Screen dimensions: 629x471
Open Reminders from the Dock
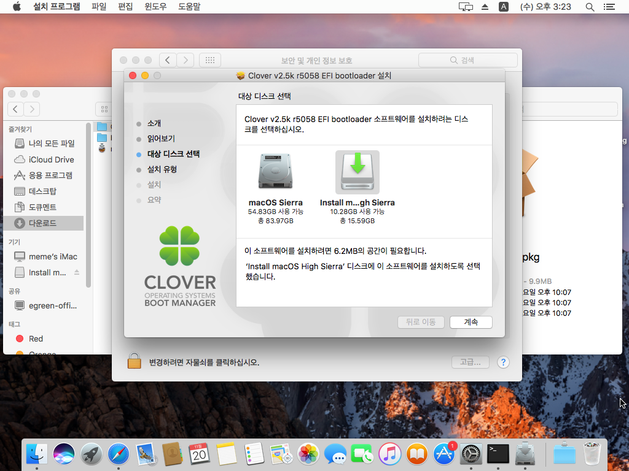(x=254, y=454)
